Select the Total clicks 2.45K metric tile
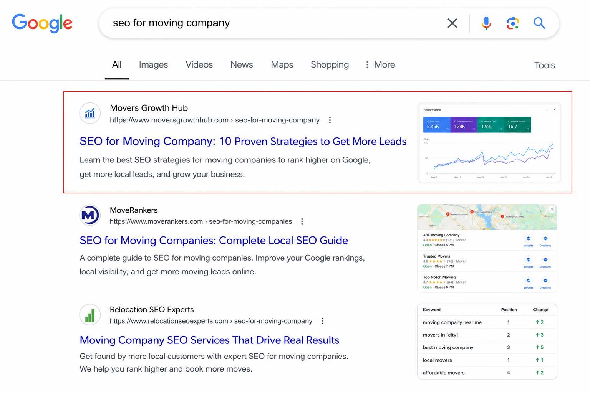 437,125
